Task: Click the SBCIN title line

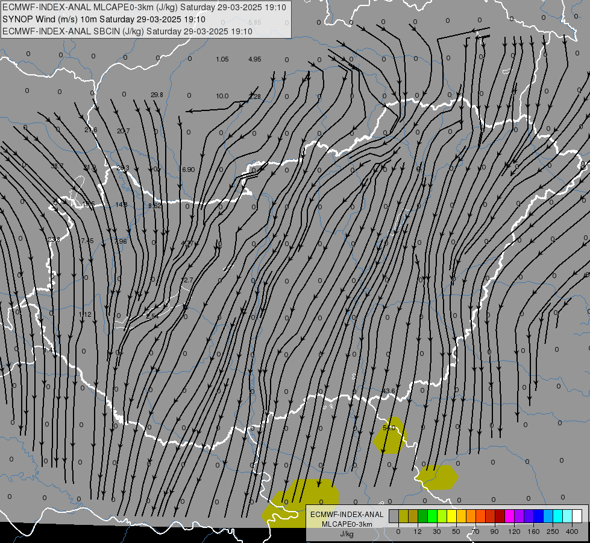Action: (x=127, y=31)
